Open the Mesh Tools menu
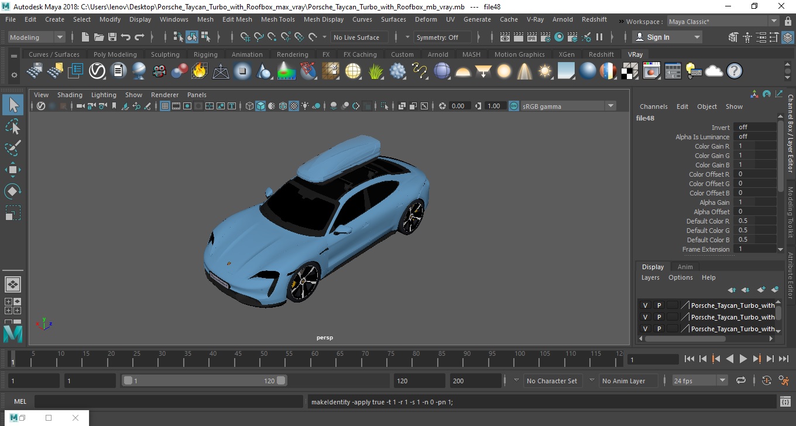Screen dimensions: 796x426 coord(277,19)
